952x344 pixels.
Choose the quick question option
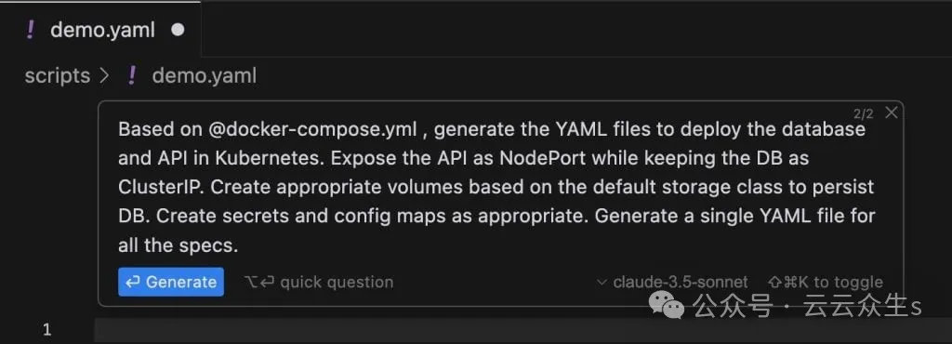[x=318, y=282]
